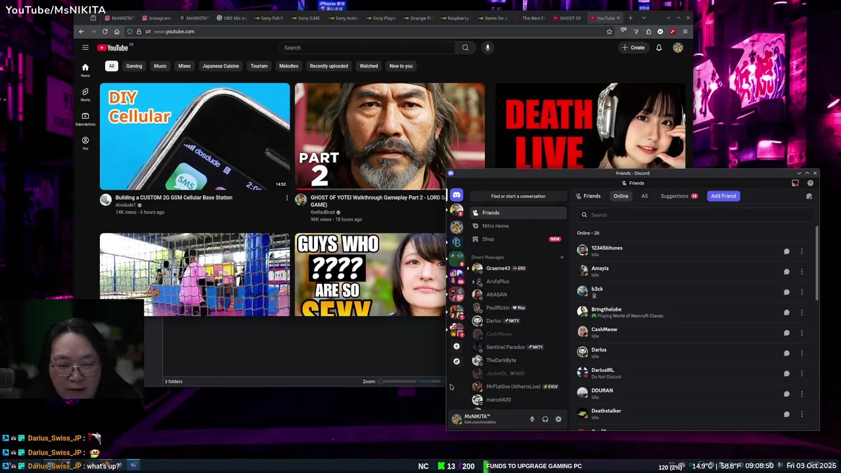This screenshot has height=473, width=841.
Task: Go to YouTube Home in sidebar
Action: 85,70
